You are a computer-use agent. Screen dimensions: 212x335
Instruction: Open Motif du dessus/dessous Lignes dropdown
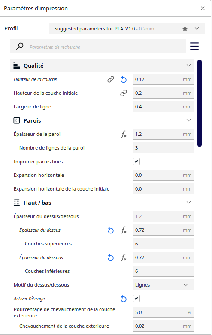pos(163,285)
